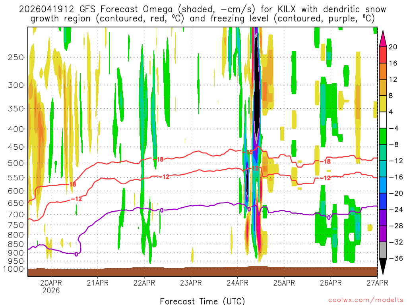The height and width of the screenshot is (305, 407).
Task: Click the red -18 contour label near 26APR
Action: [x=325, y=161]
